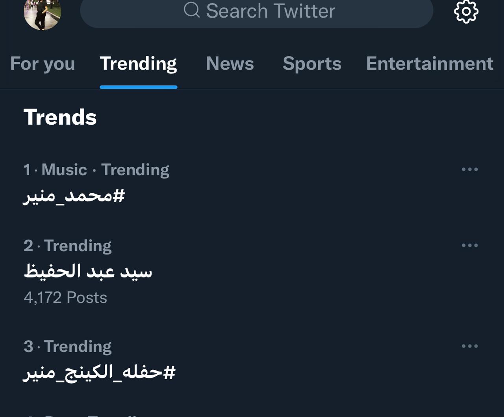Image resolution: width=504 pixels, height=417 pixels.
Task: Open the #محمد_منير hashtag trend
Action: coord(74,196)
